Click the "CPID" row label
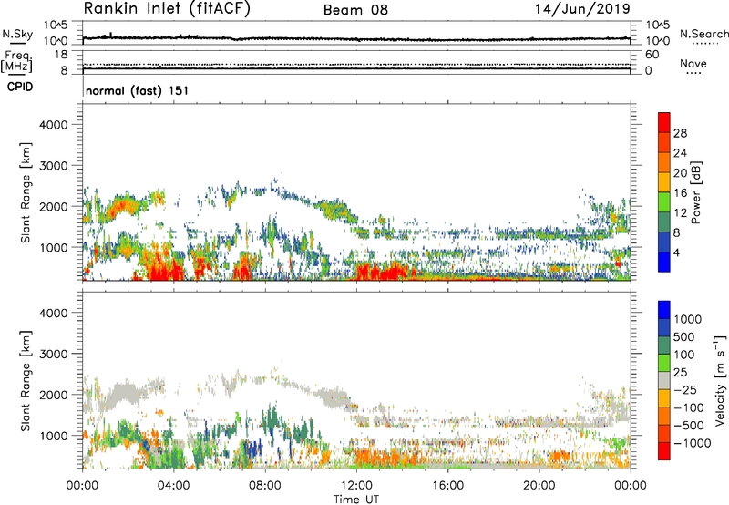729x505 pixels. 20,87
